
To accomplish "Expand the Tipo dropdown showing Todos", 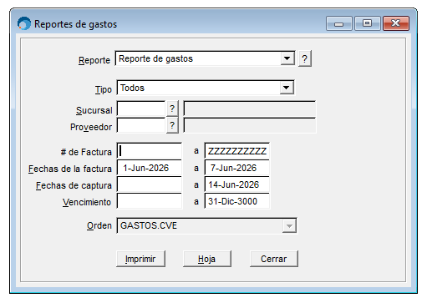I will coord(287,88).
